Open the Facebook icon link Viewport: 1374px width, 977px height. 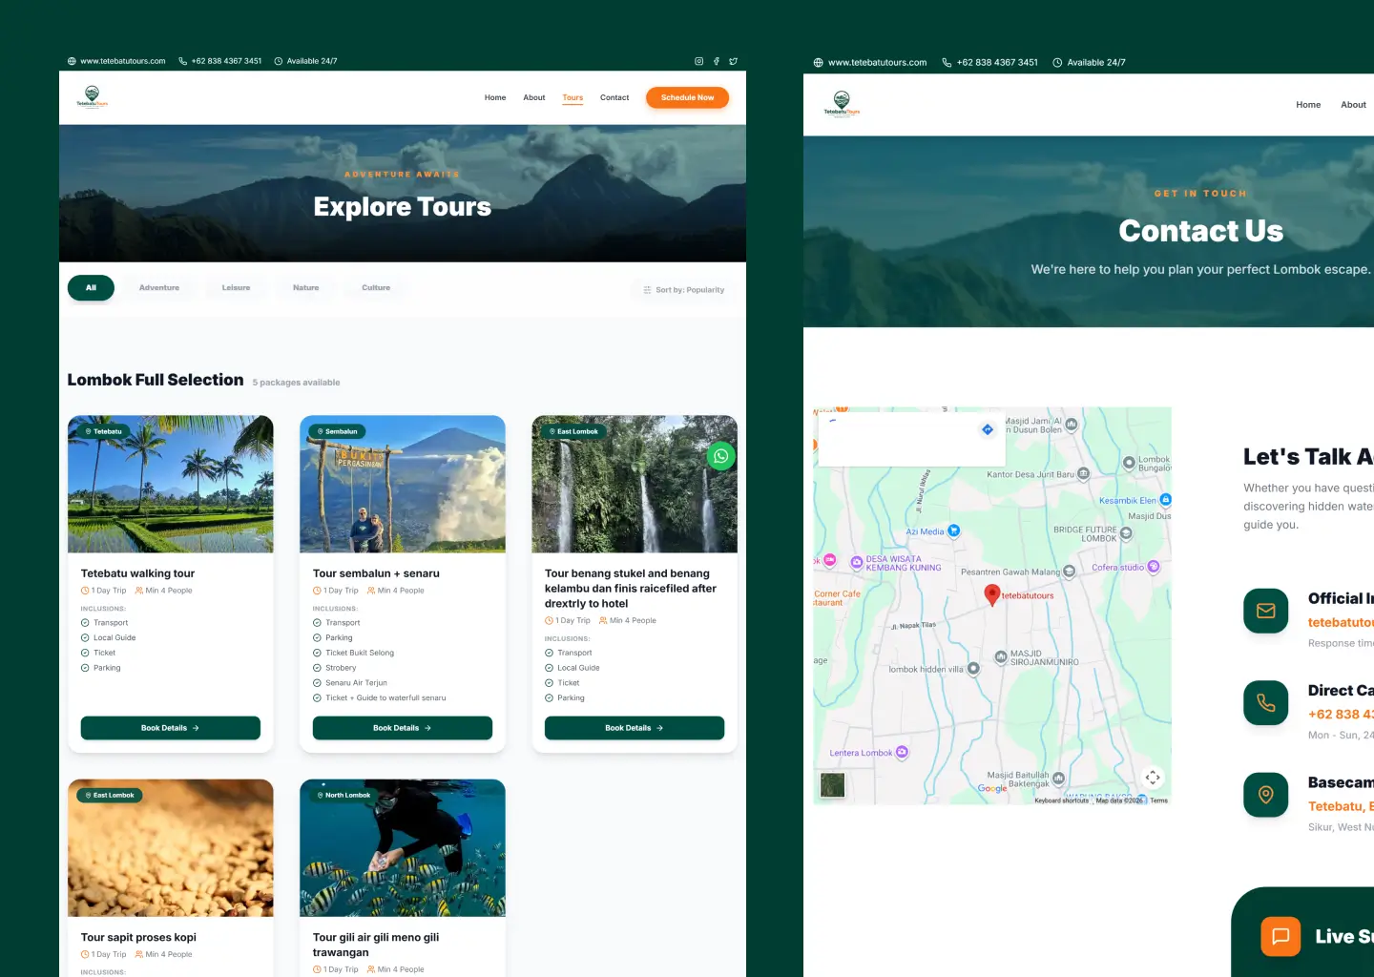coord(717,61)
